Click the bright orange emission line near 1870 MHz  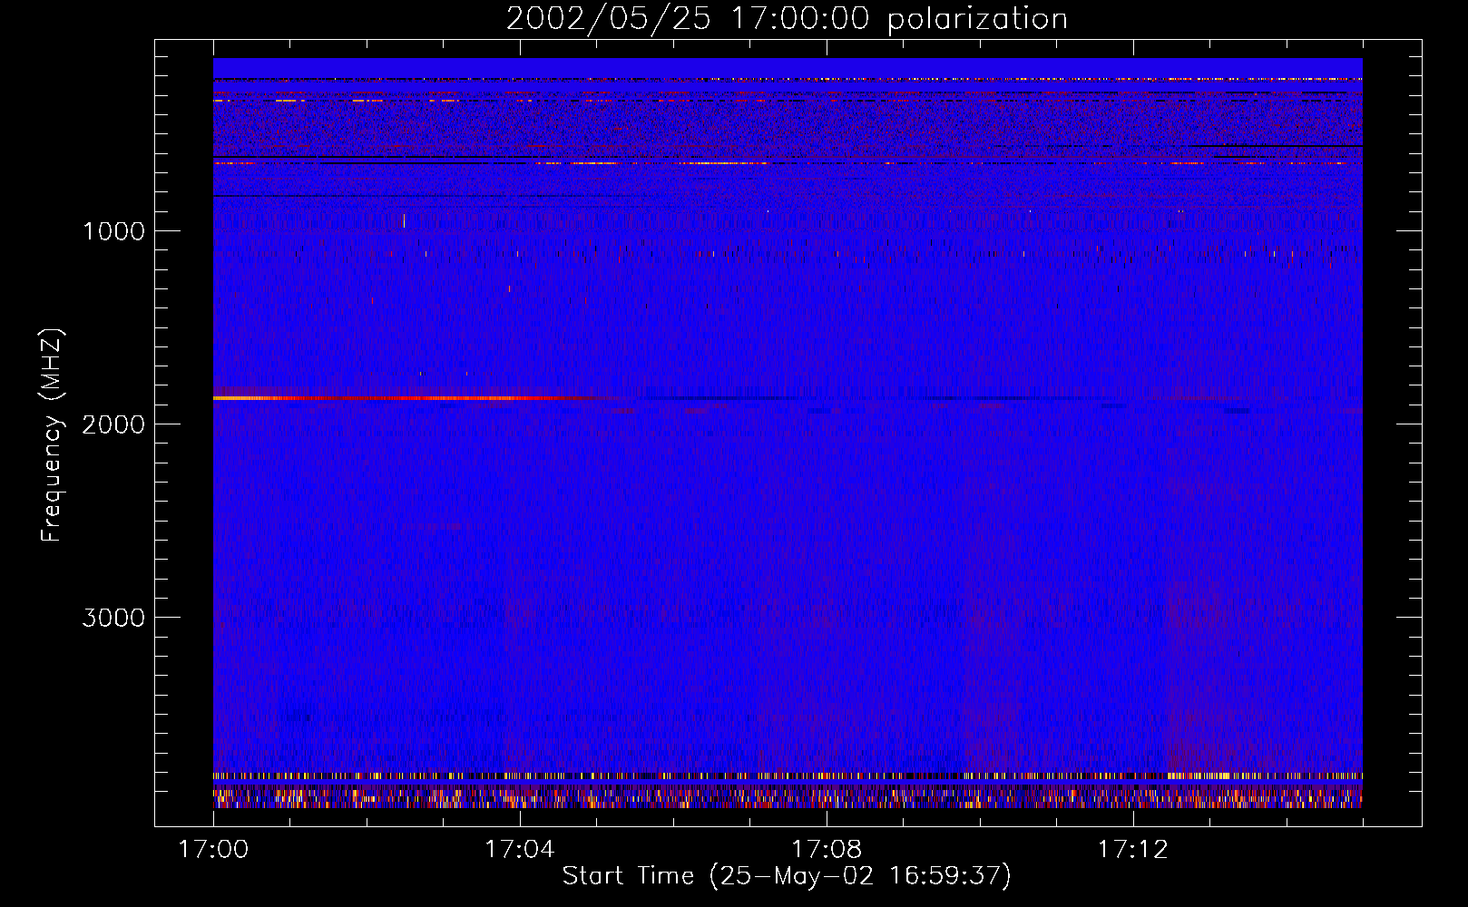(x=408, y=398)
